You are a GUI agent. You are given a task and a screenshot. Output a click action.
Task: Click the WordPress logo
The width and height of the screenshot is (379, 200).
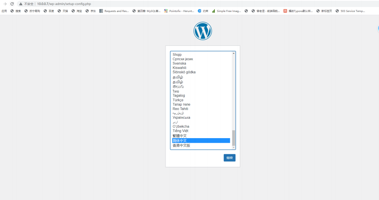pyautogui.click(x=202, y=31)
